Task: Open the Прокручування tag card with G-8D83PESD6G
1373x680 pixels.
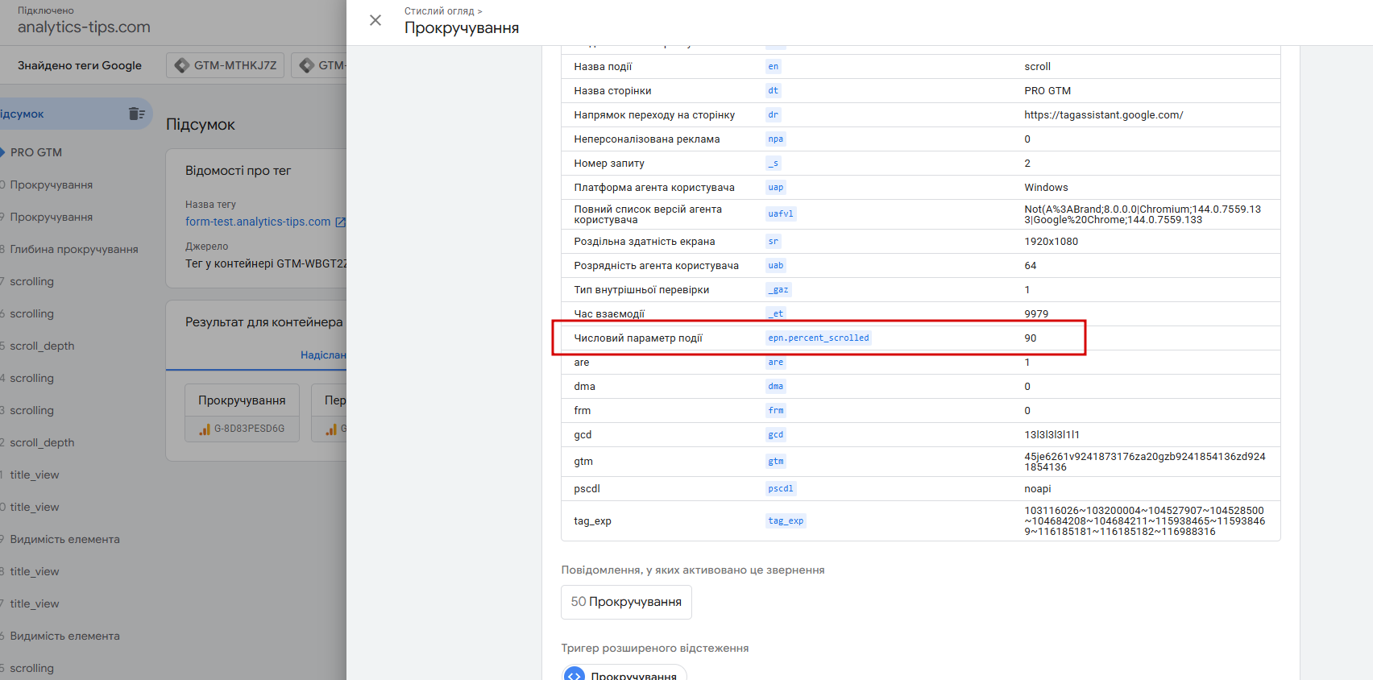Action: (x=242, y=413)
